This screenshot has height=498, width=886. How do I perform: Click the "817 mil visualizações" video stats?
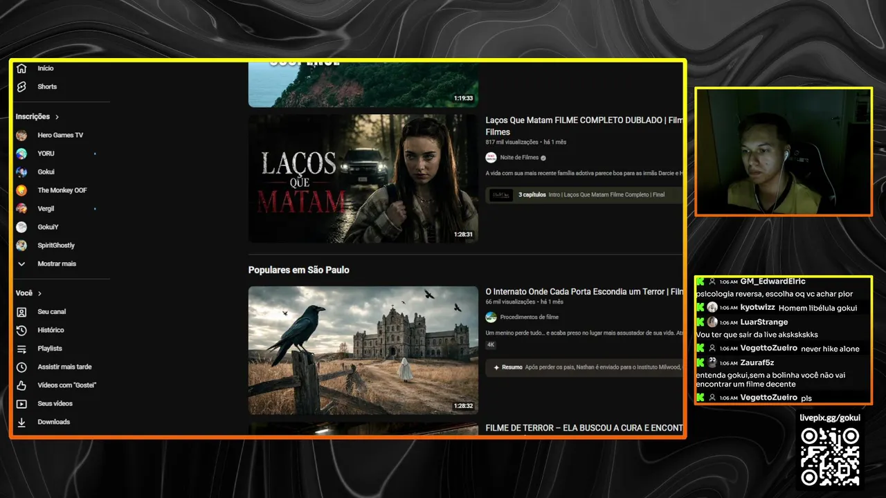click(512, 142)
